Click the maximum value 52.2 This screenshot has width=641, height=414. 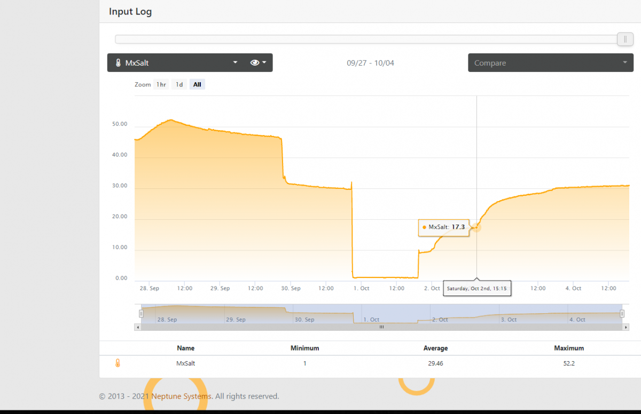(569, 363)
